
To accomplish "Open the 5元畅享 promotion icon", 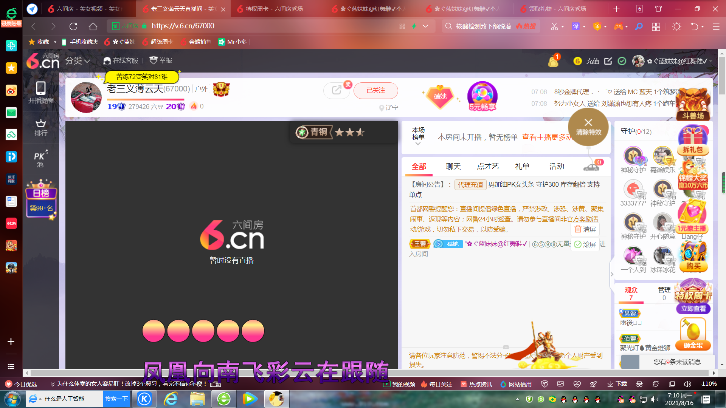I will 482,96.
